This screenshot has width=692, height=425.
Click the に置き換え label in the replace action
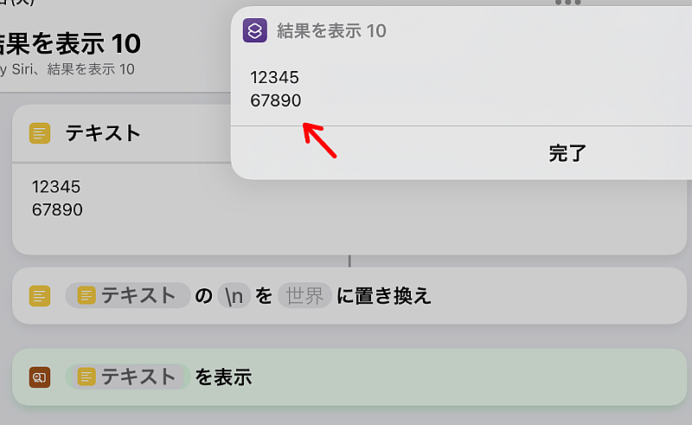pyautogui.click(x=383, y=295)
